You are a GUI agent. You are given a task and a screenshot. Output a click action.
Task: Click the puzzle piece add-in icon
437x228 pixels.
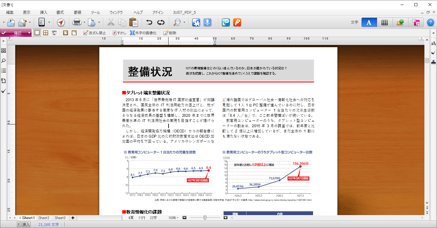click(x=196, y=22)
